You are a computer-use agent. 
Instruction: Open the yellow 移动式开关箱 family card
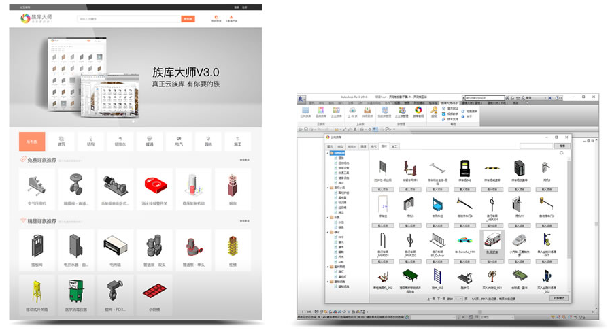coord(37,295)
